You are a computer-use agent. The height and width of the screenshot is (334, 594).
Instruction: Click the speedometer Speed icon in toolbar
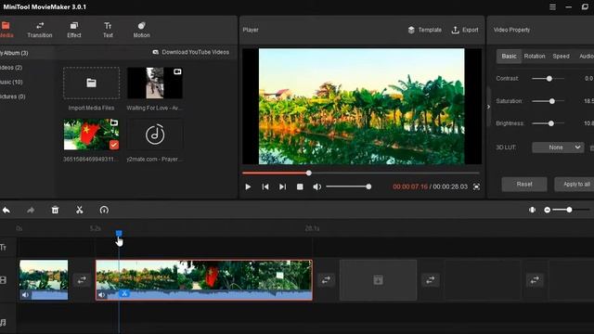(104, 210)
